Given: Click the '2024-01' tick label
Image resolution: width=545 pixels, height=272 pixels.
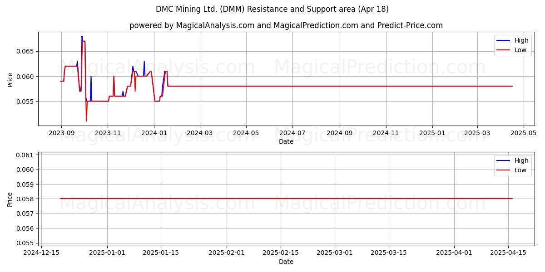Looking at the screenshot, I should 154,133.
